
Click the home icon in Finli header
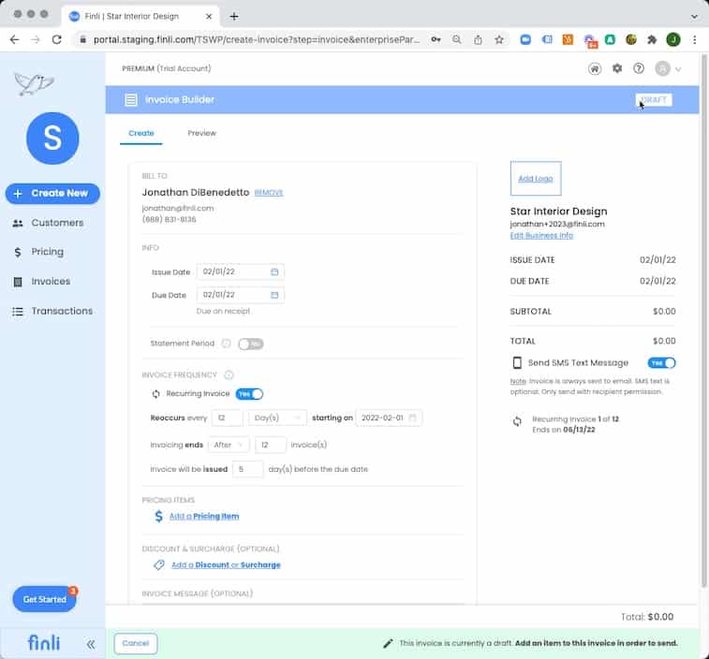point(595,68)
